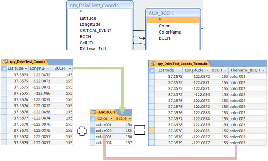Select BCCH field in qry_DriveTest_Coords field list
268x161 pixels.
click(x=85, y=37)
